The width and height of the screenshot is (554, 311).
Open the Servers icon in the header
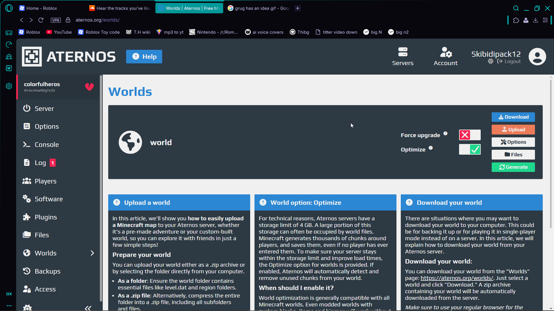coord(403,52)
